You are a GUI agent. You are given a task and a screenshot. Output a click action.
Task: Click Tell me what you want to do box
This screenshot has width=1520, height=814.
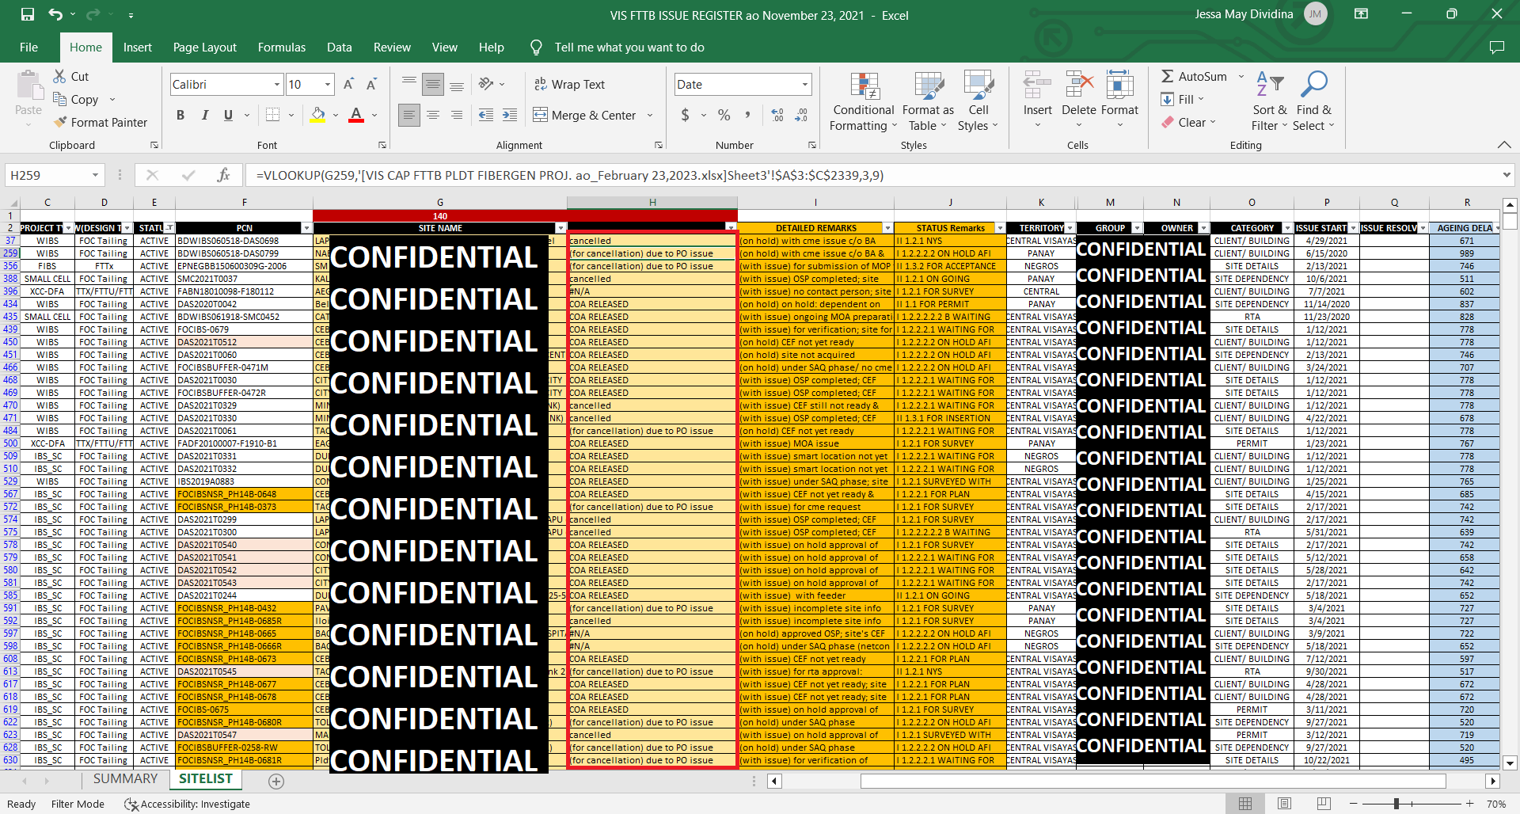click(629, 48)
